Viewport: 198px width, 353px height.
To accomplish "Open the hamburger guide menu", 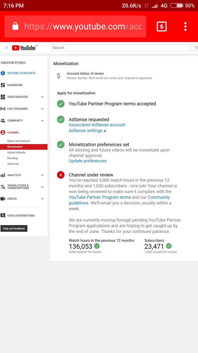I will click(6, 48).
